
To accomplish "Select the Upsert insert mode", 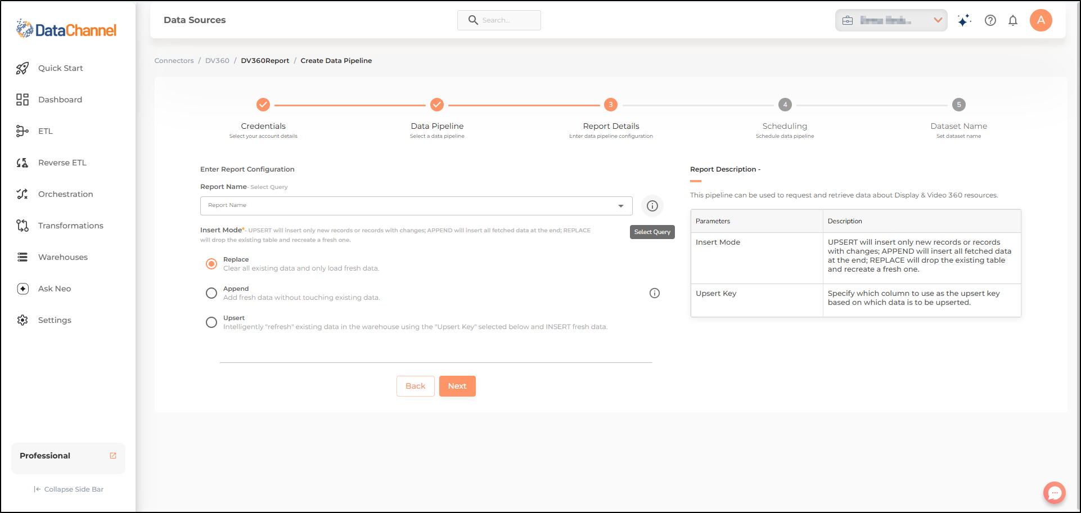I will 211,322.
